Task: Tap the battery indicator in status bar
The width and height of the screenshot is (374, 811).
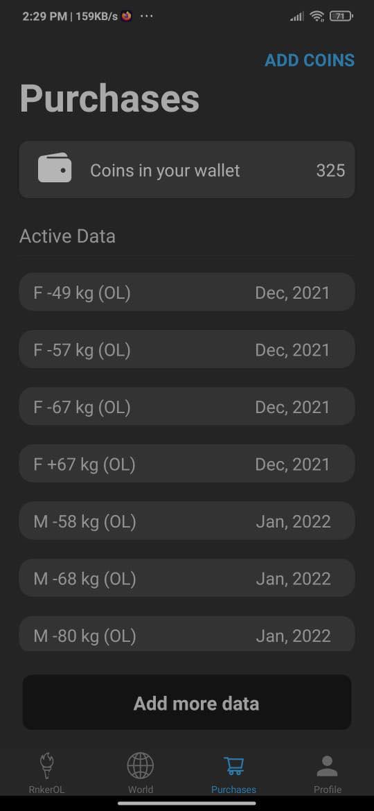Action: pyautogui.click(x=341, y=17)
